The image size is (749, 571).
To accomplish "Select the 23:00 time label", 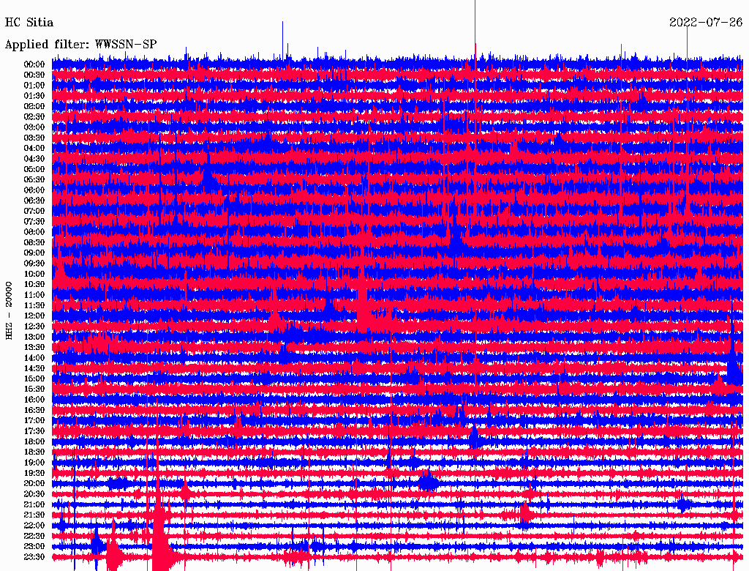I will click(x=34, y=546).
